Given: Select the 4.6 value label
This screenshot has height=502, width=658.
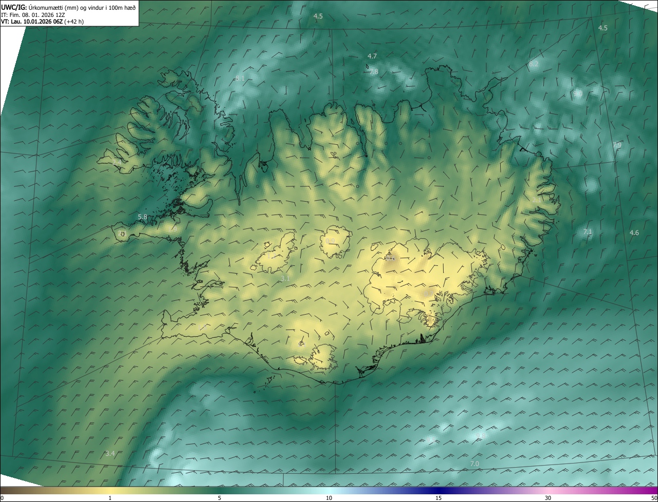Looking at the screenshot, I should coord(634,233).
